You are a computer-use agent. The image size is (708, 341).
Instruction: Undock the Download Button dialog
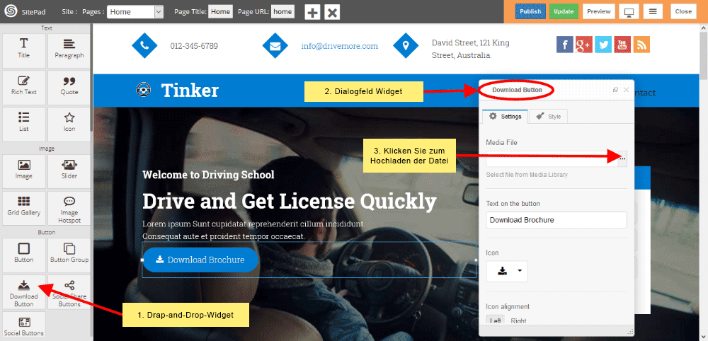pos(615,90)
